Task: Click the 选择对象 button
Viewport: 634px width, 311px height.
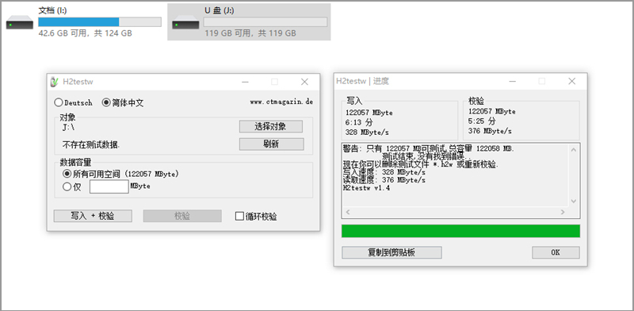Action: click(x=271, y=126)
